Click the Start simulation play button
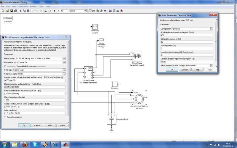 pyautogui.click(x=55, y=11)
